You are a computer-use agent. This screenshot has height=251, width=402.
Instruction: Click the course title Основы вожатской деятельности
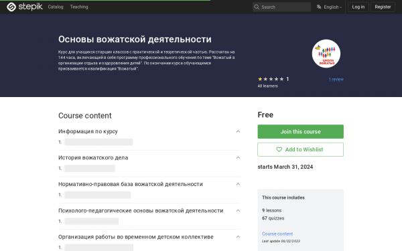pyautogui.click(x=135, y=39)
